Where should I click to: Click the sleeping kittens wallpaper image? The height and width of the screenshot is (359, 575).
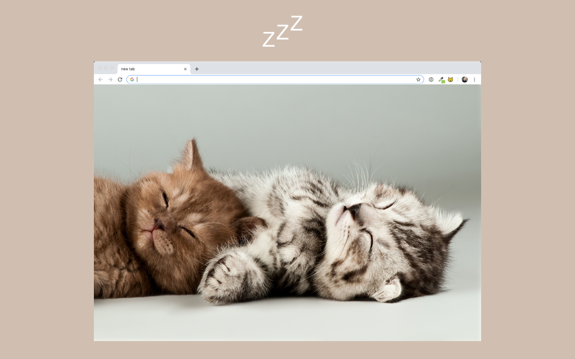point(287,213)
